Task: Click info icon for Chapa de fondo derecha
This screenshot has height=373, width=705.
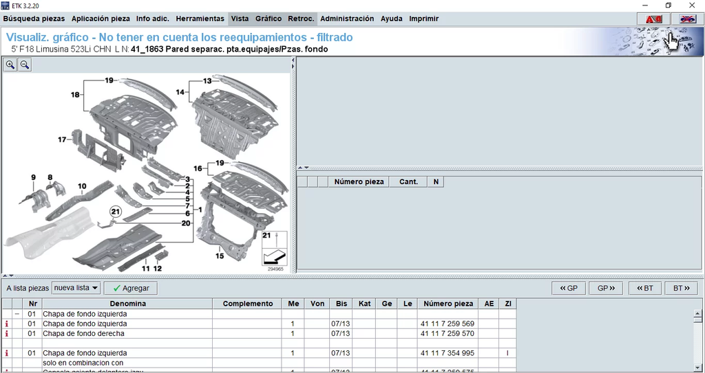Action: 7,334
